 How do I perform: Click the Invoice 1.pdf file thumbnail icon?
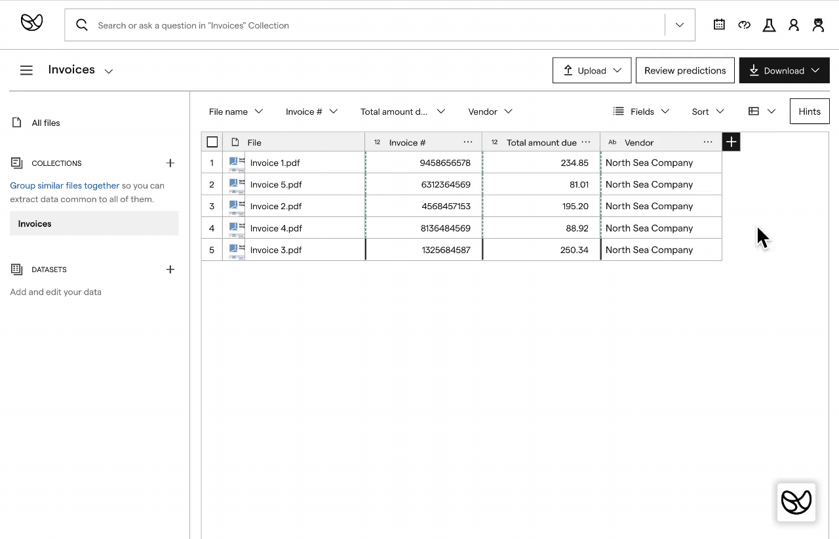[x=237, y=163]
